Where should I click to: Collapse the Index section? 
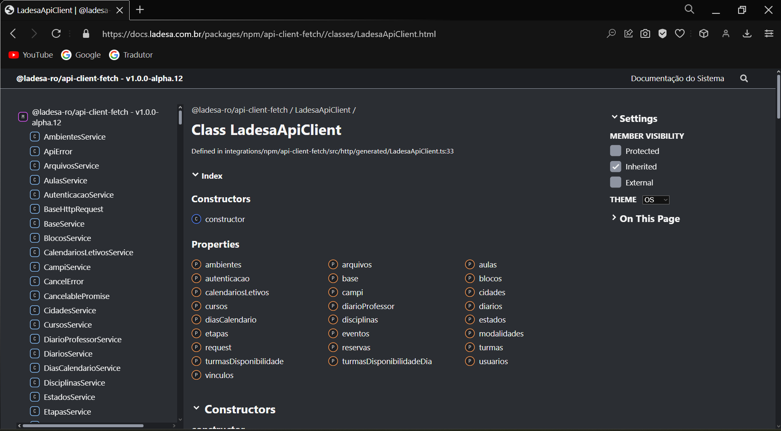pyautogui.click(x=207, y=176)
